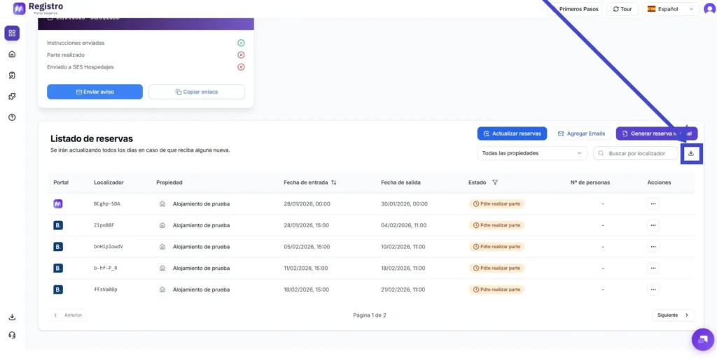Click the integrations puzzle icon in sidebar
The width and height of the screenshot is (717, 358).
tap(12, 96)
